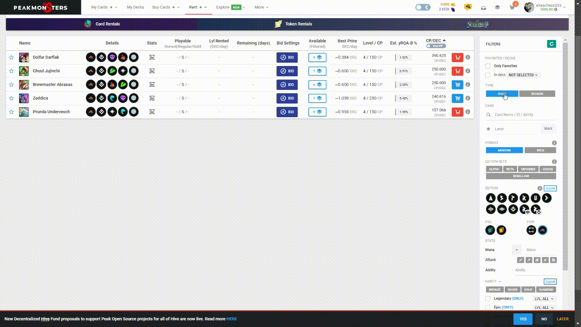Follow the HERE link in the banner
The image size is (581, 327).
pyautogui.click(x=231, y=319)
